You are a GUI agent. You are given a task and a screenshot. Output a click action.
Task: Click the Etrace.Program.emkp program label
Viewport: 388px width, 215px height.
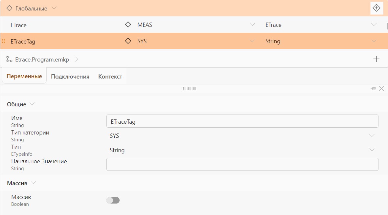42,60
